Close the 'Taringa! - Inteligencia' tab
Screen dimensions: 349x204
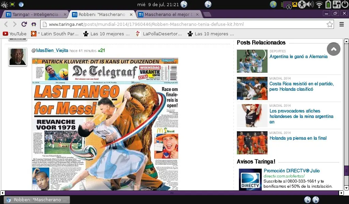pyautogui.click(x=65, y=14)
